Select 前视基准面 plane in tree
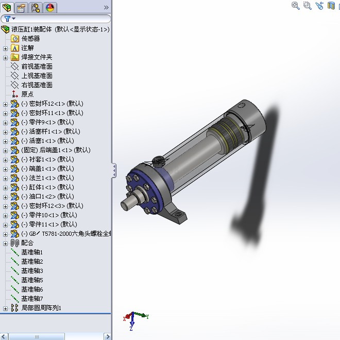 [36, 67]
